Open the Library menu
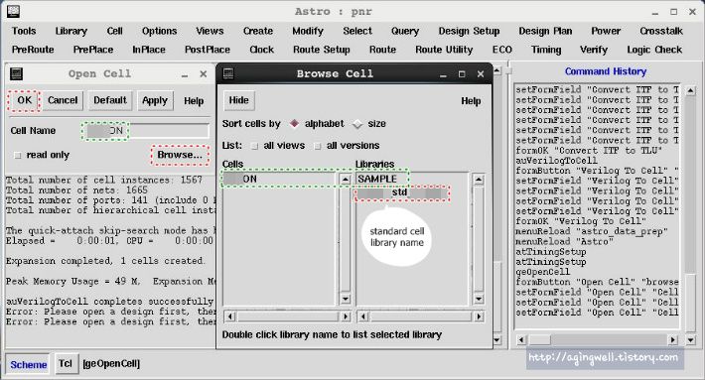Image resolution: width=705 pixels, height=380 pixels. tap(71, 31)
